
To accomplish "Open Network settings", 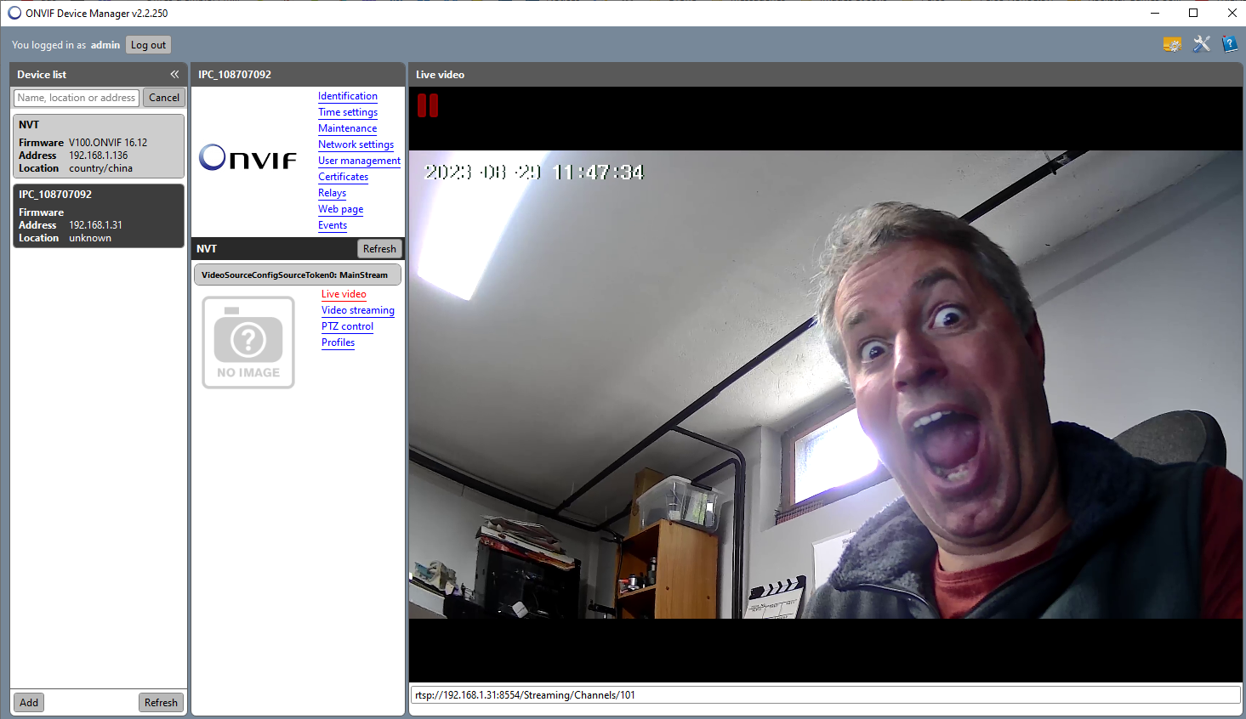I will coord(356,144).
